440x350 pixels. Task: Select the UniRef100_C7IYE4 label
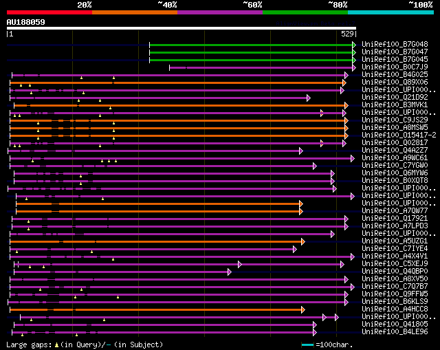pyautogui.click(x=395, y=249)
